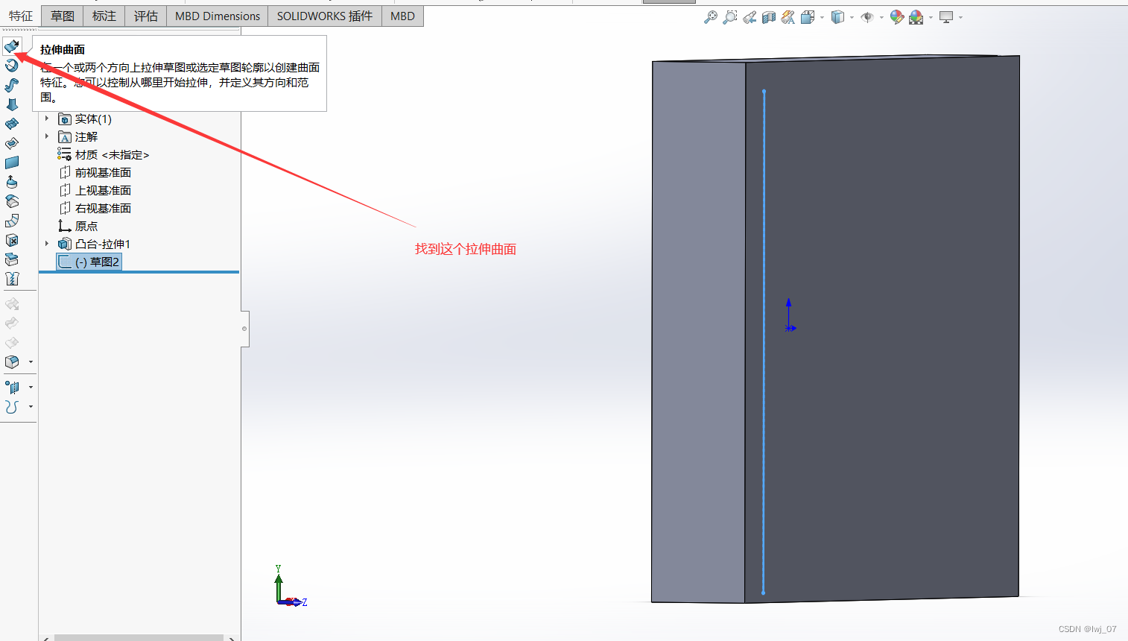This screenshot has width=1128, height=641.
Task: Switch to the 评估 tab
Action: tap(146, 16)
